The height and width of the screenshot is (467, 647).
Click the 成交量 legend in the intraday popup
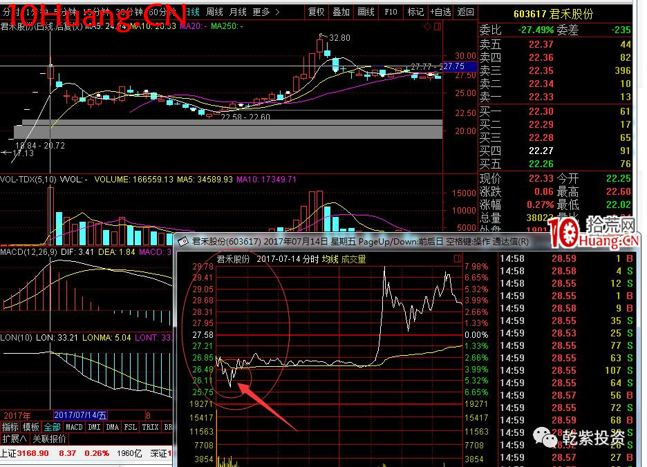tap(353, 259)
